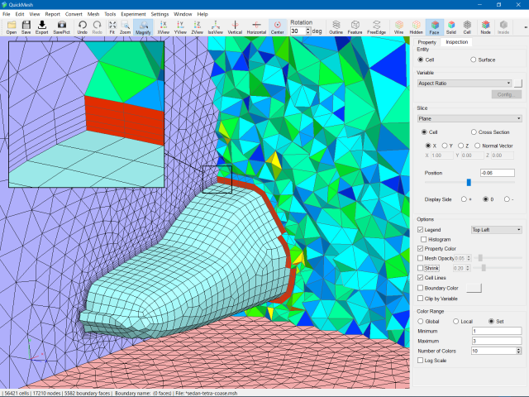Open the Aspect Ratio variable dropdown
529x397 pixels.
pos(465,84)
